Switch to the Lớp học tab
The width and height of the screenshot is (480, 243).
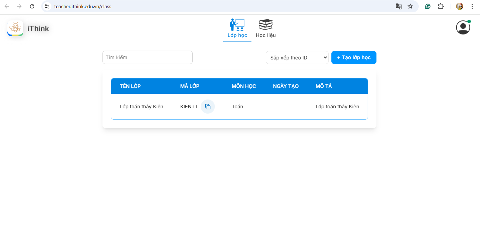(237, 35)
